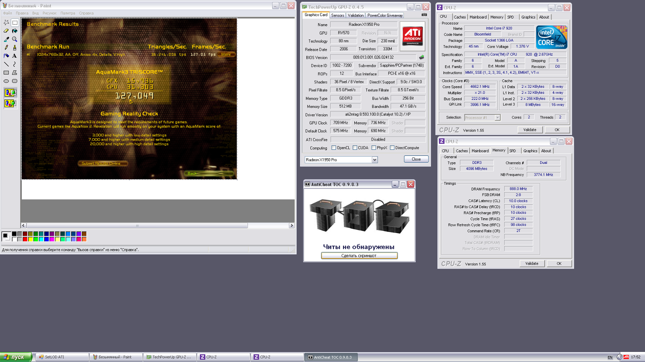Click GPU-Z screenshot camera icon
The height and width of the screenshot is (362, 645).
coord(424,15)
